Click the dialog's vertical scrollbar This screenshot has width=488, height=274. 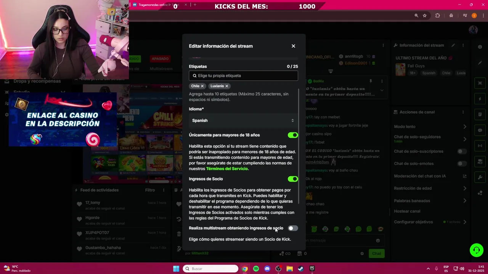(299, 147)
